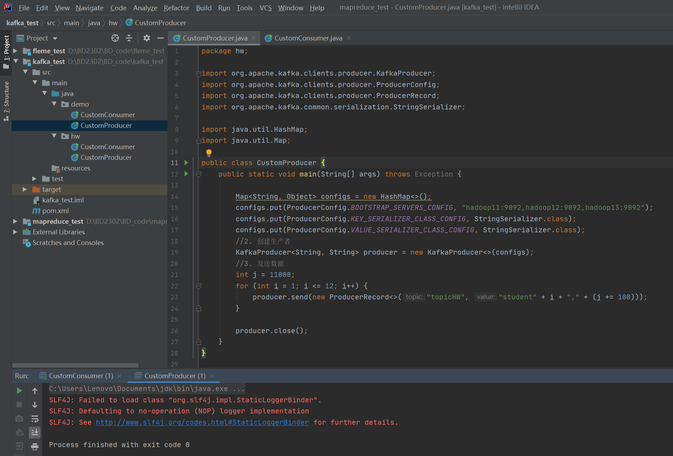Viewport: 673px width, 456px height.
Task: Switch to CustomConsumer.java editor tab
Action: [x=308, y=38]
